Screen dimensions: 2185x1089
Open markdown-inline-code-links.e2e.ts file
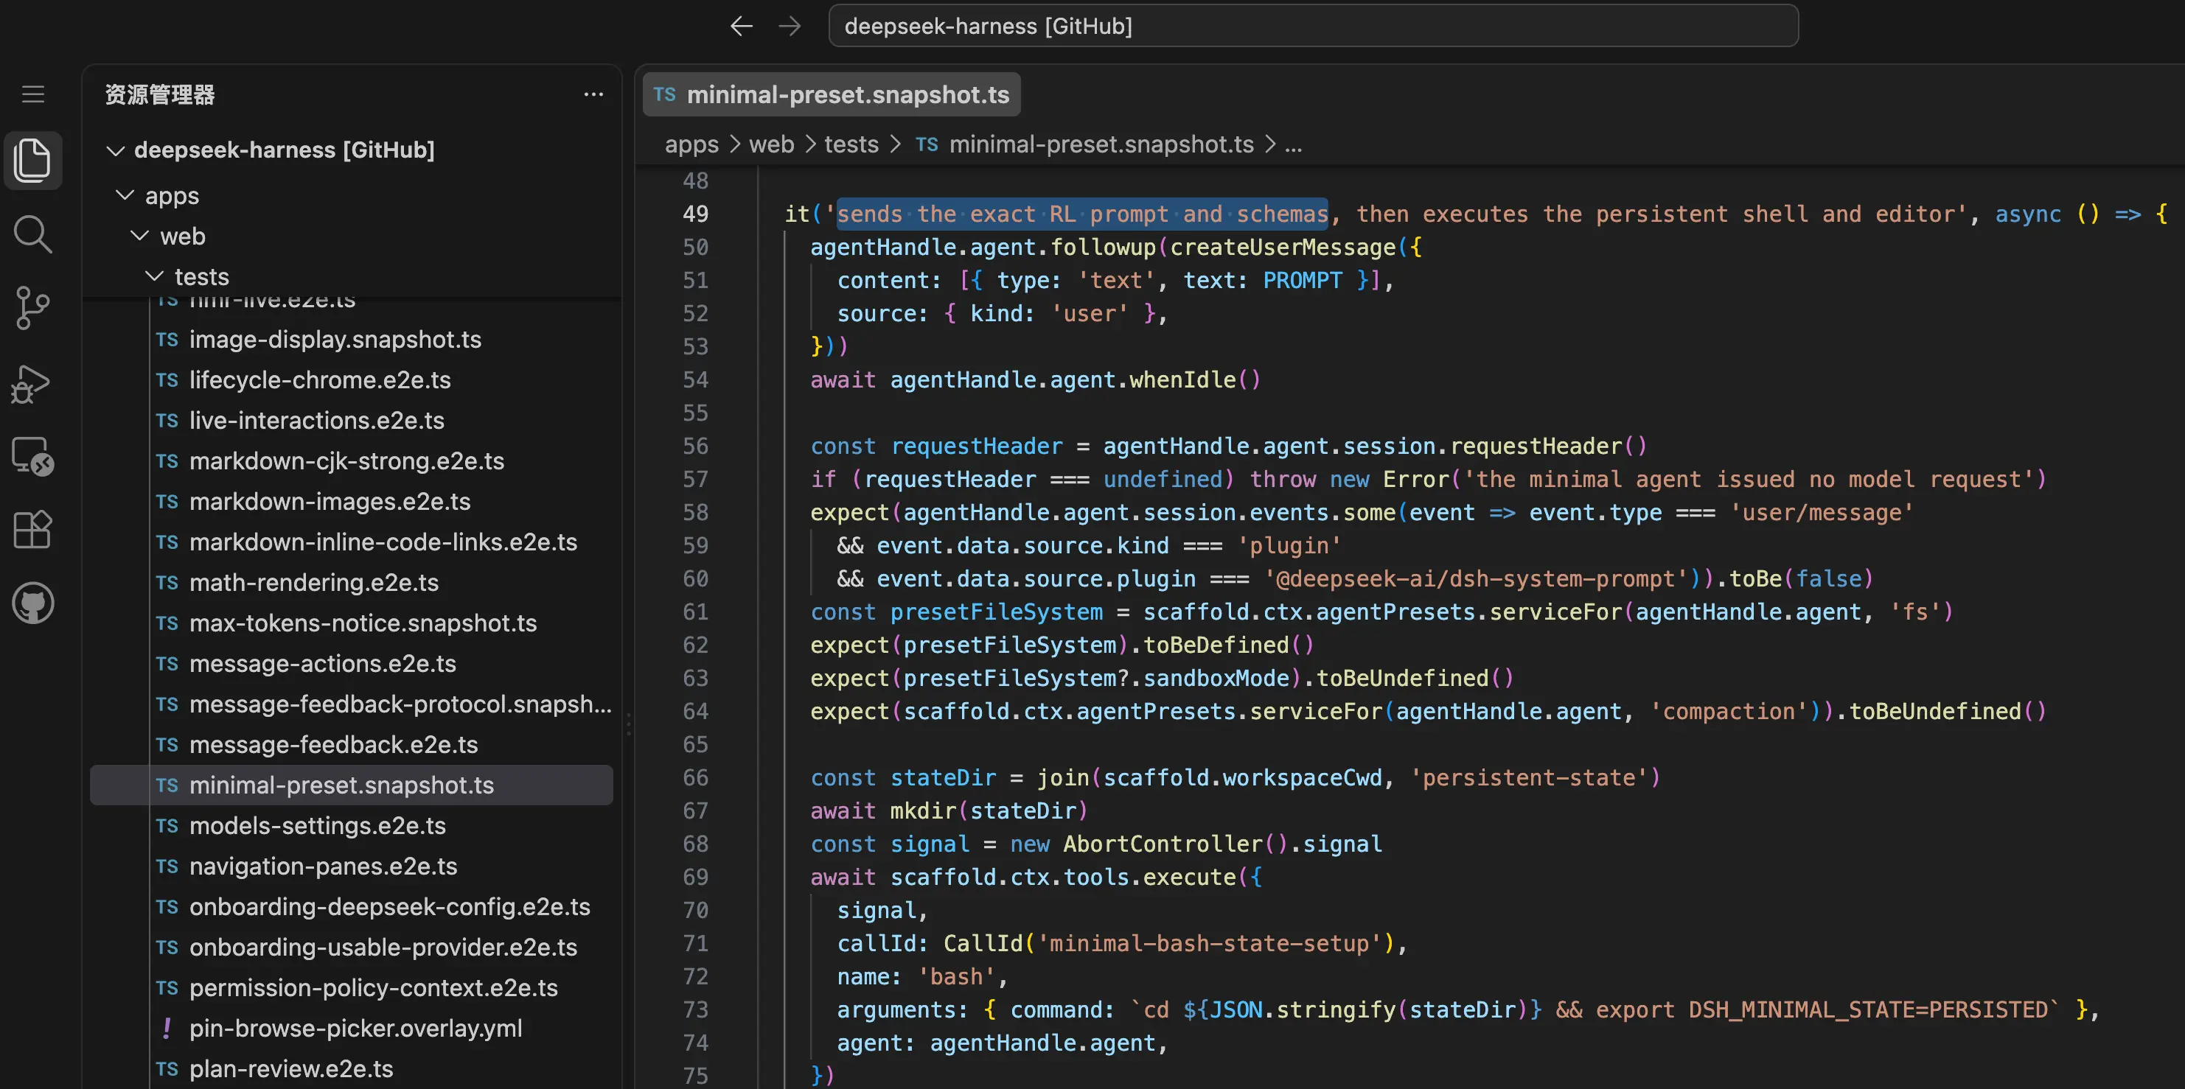[x=351, y=542]
